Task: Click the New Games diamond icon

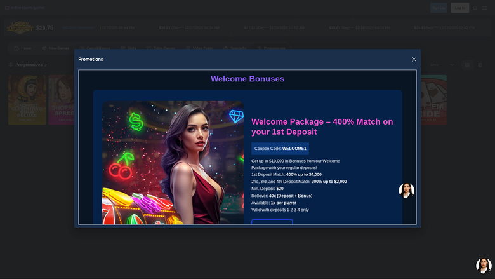Action: click(44, 48)
